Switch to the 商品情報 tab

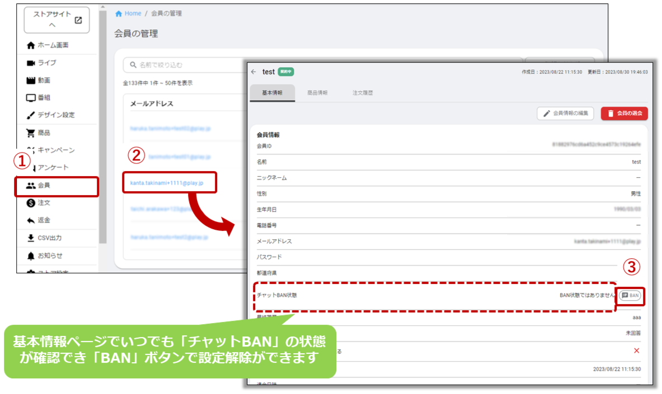point(317,93)
